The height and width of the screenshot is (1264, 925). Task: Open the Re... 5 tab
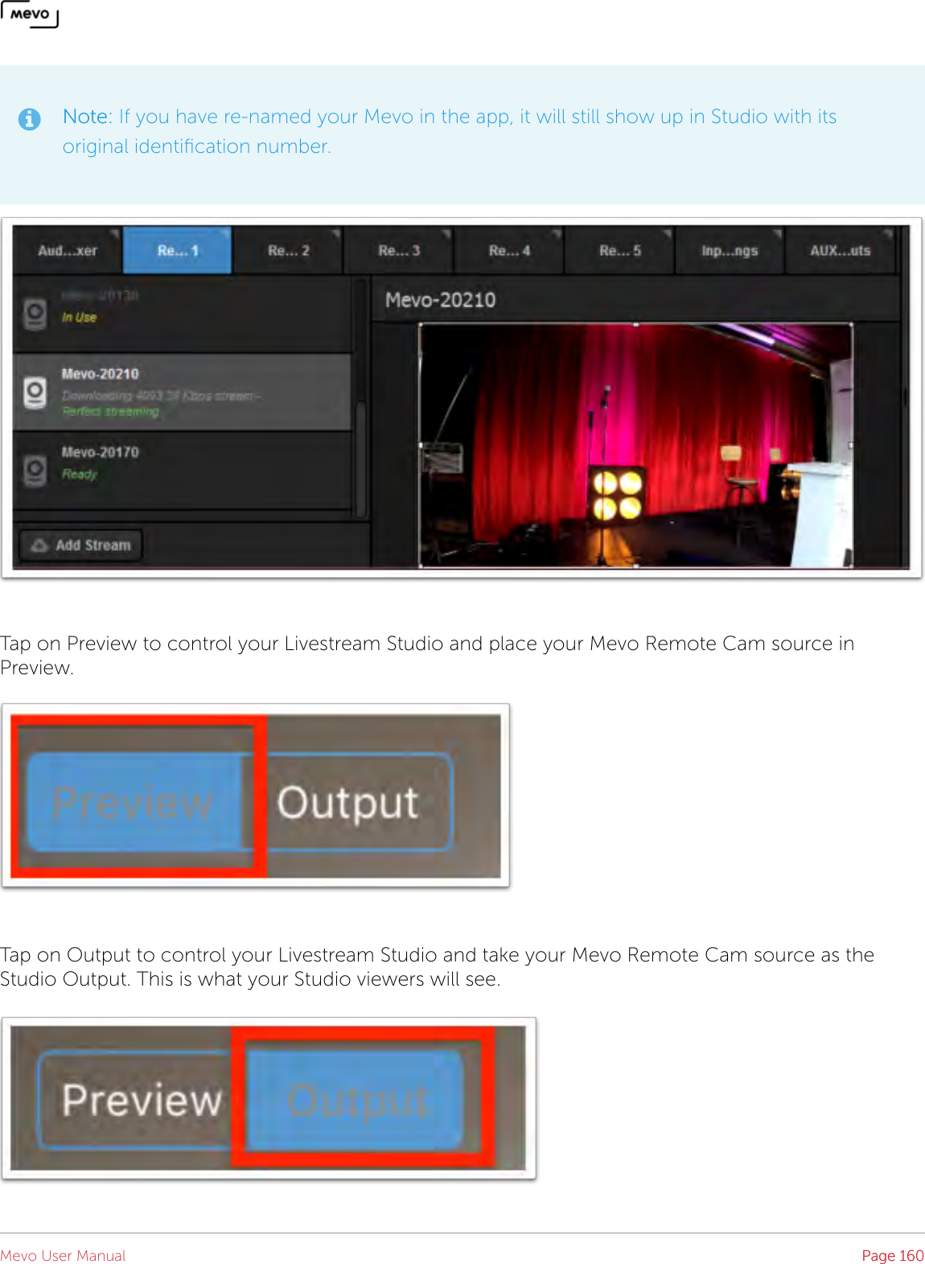pyautogui.click(x=619, y=250)
